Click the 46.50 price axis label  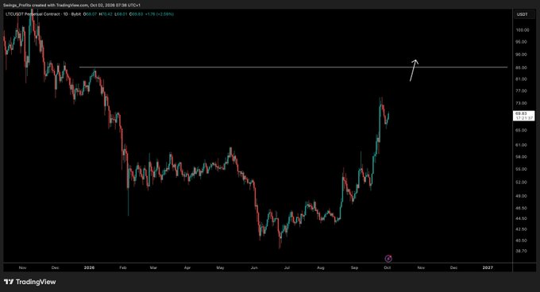pyautogui.click(x=522, y=208)
